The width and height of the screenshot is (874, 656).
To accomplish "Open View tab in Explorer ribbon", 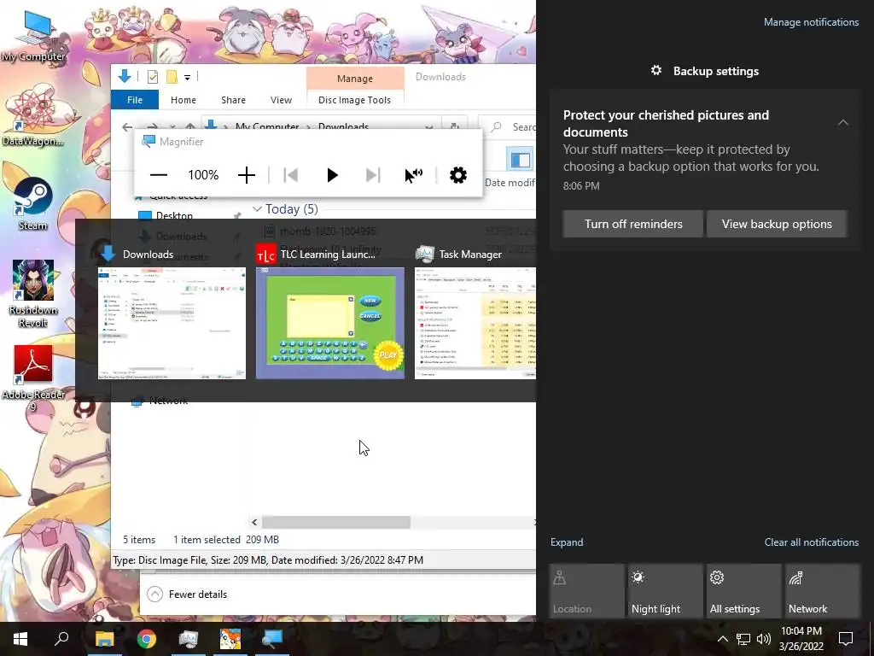I will [x=281, y=100].
